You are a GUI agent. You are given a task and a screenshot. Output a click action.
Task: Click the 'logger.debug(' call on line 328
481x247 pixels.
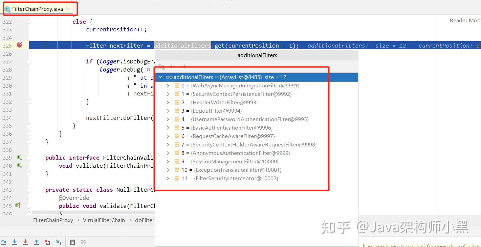122,70
